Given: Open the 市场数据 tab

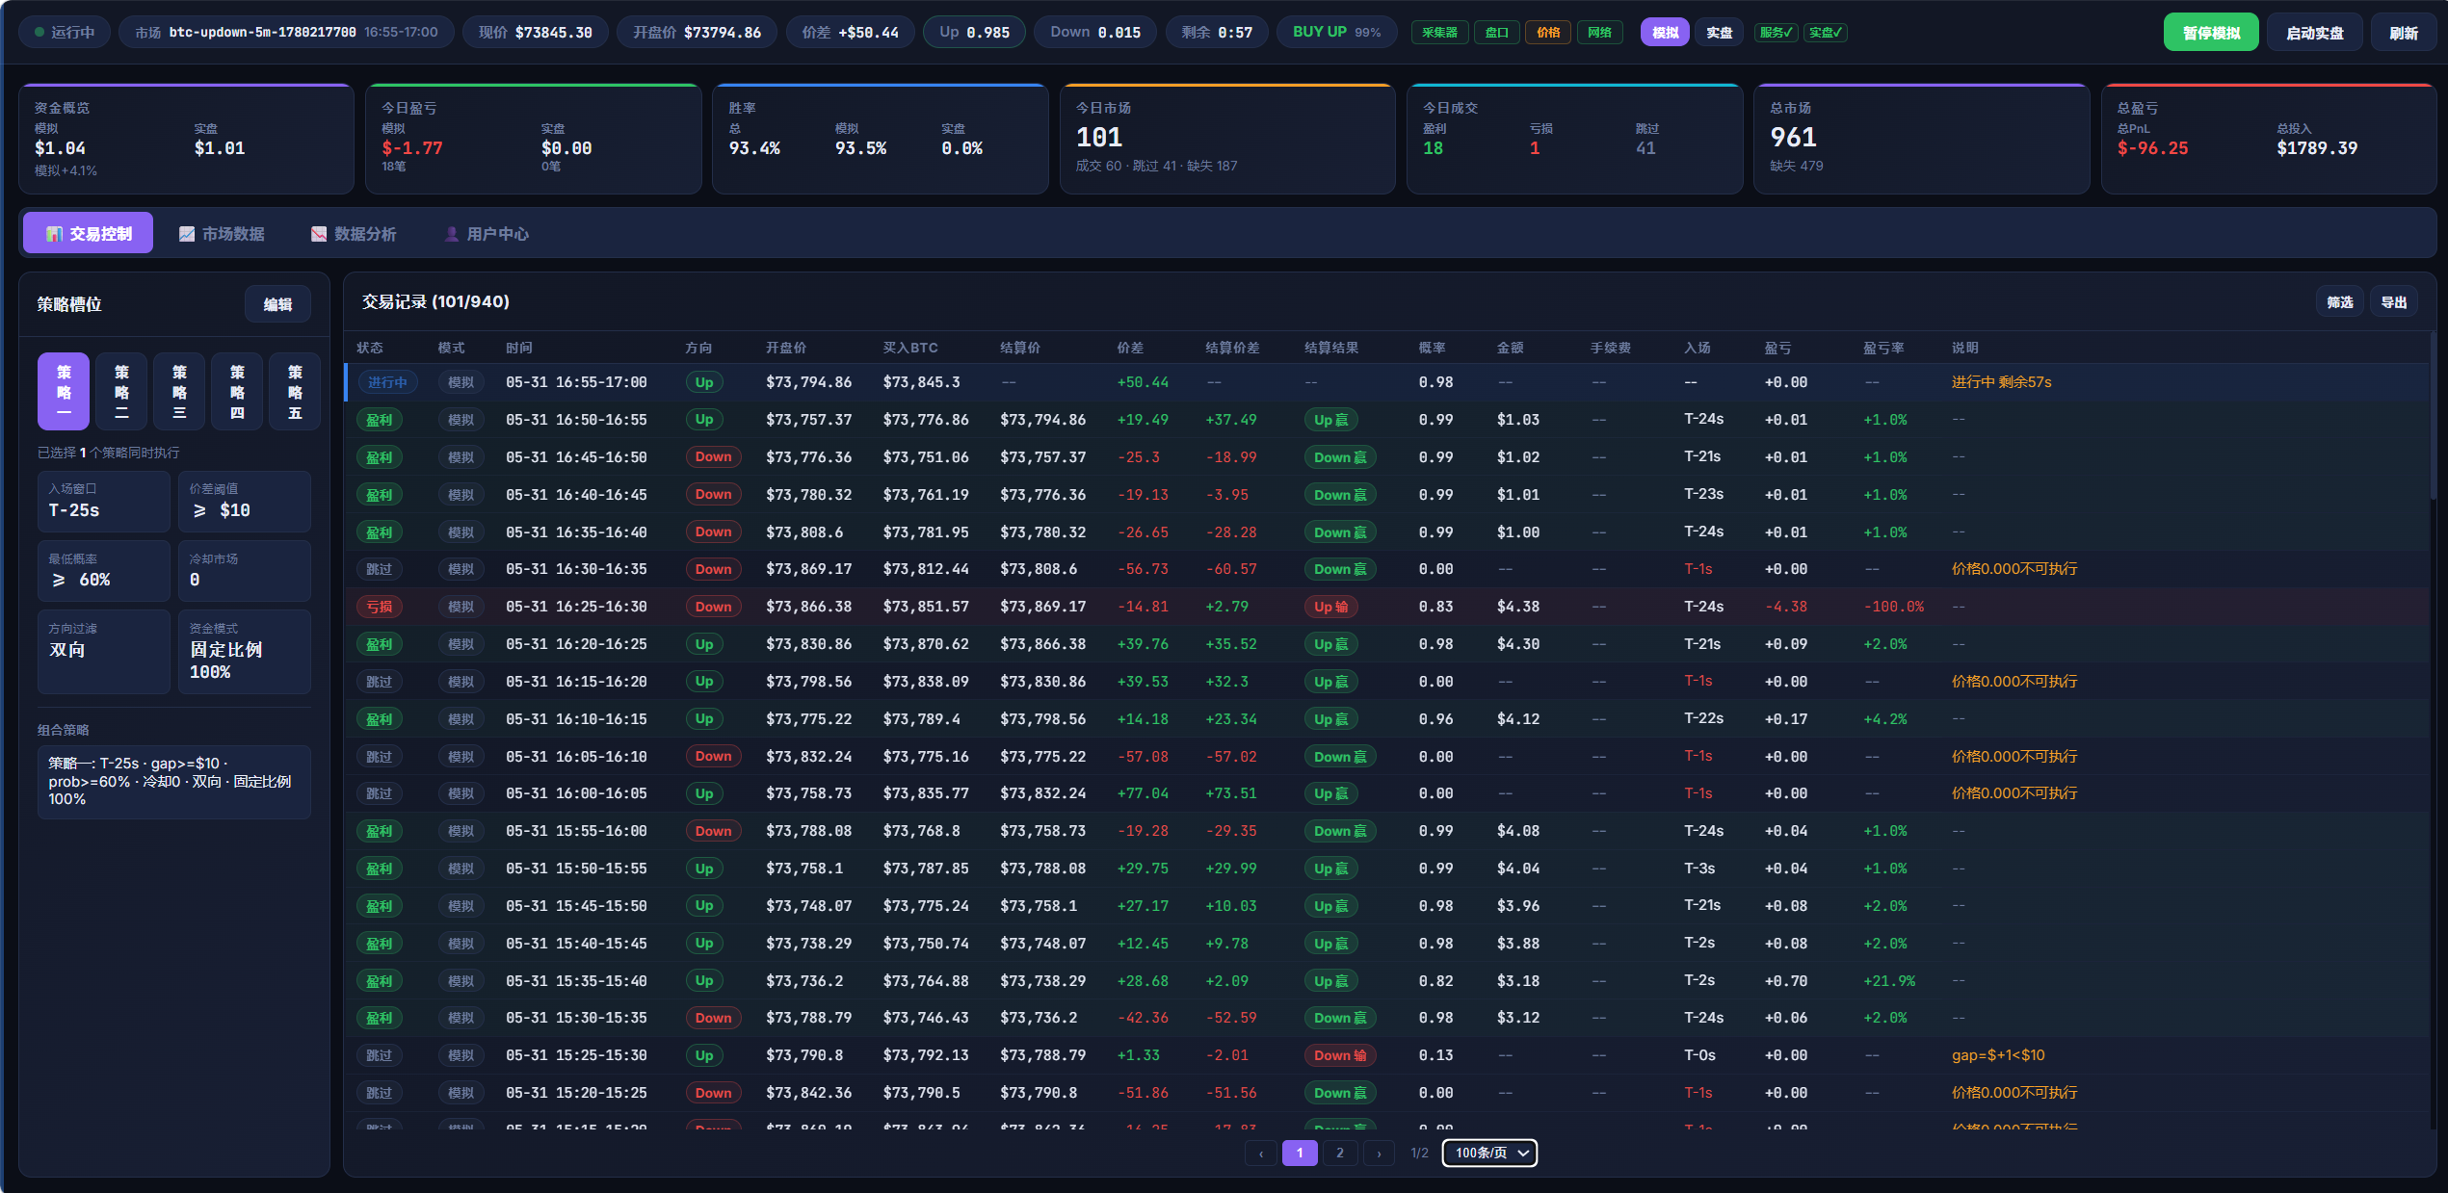Looking at the screenshot, I should point(222,233).
